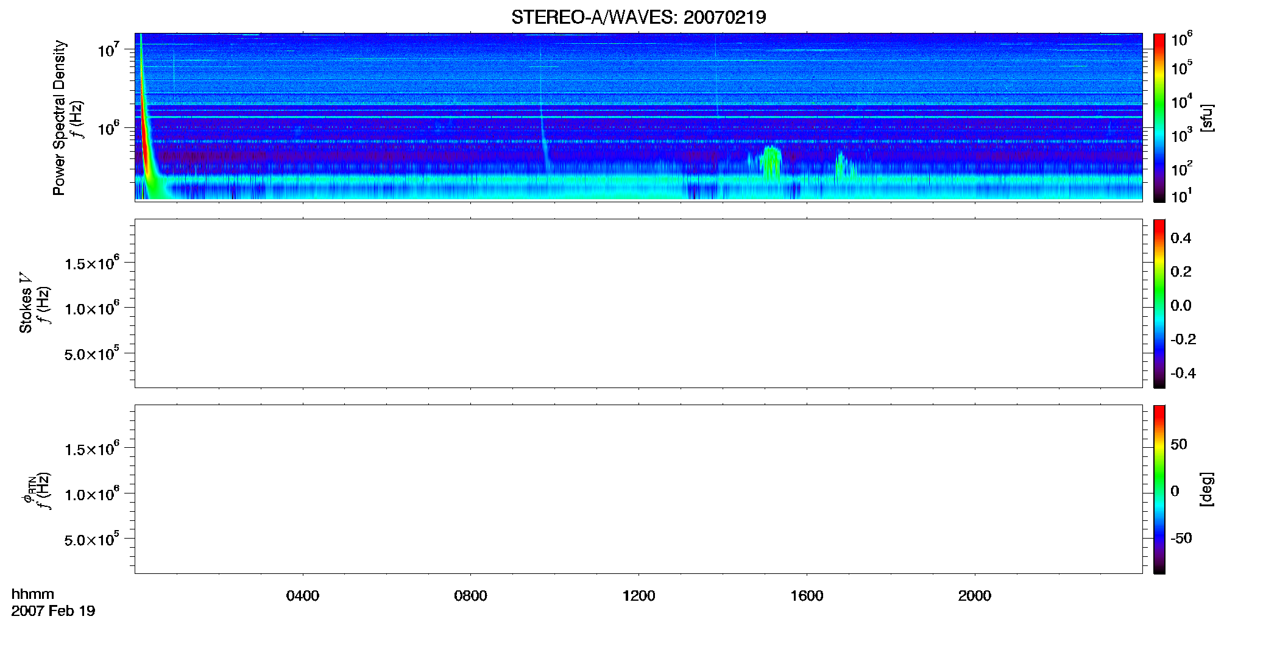1277x658 pixels.
Task: Click the Power Spectral Density colorbar
Action: (x=1159, y=118)
